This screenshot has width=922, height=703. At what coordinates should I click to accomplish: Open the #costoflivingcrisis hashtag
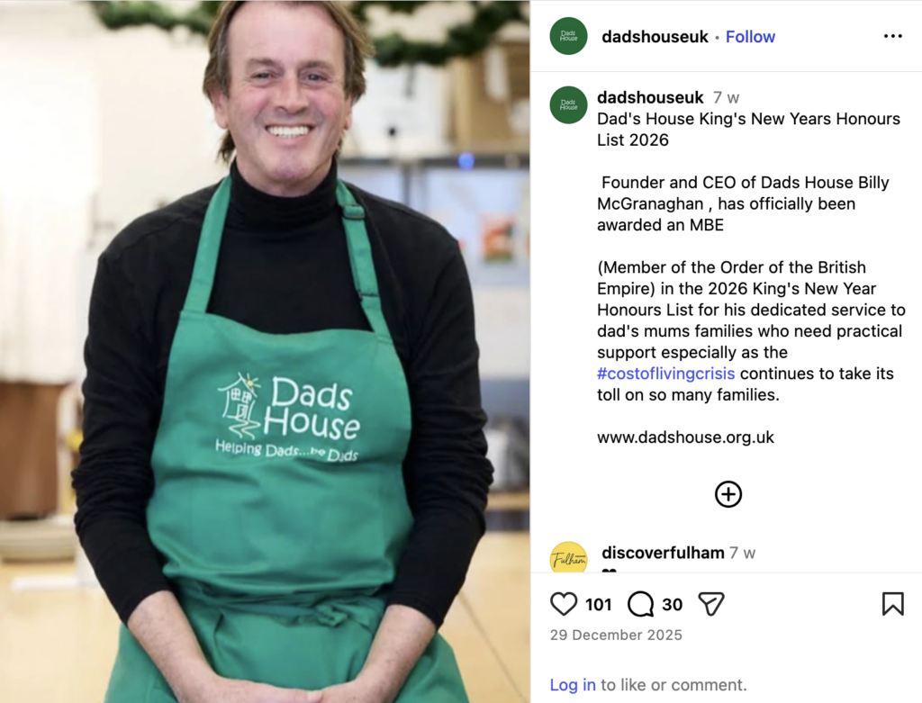(x=665, y=374)
